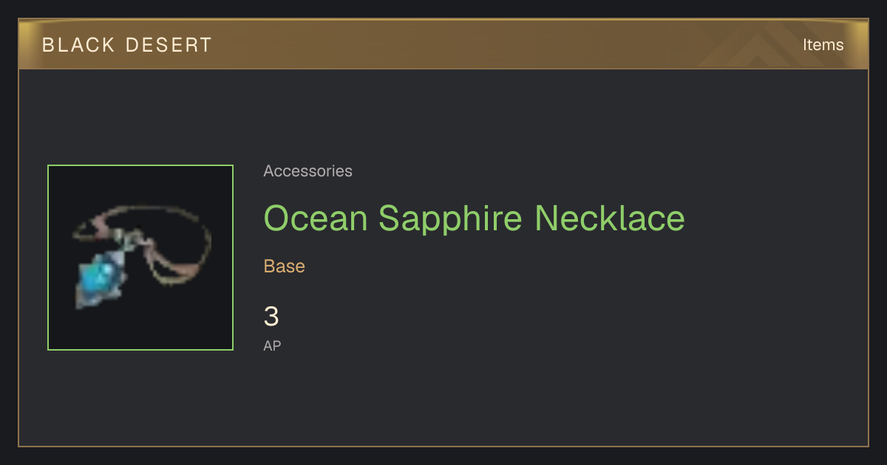Open the Items link in the header

[x=823, y=44]
